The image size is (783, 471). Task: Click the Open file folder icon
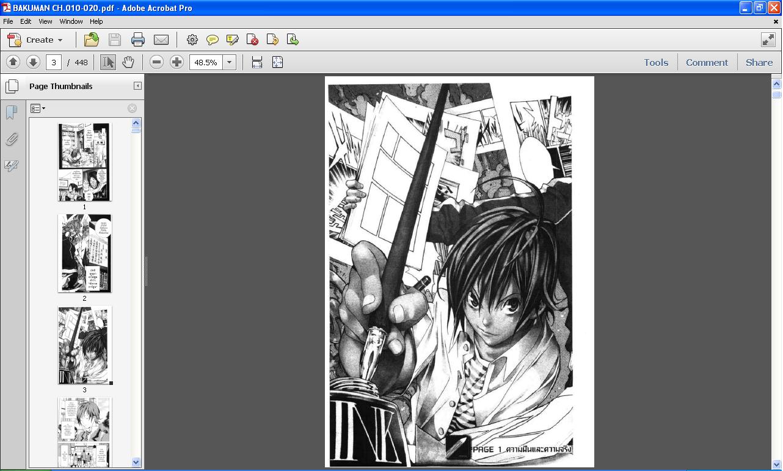pyautogui.click(x=92, y=40)
